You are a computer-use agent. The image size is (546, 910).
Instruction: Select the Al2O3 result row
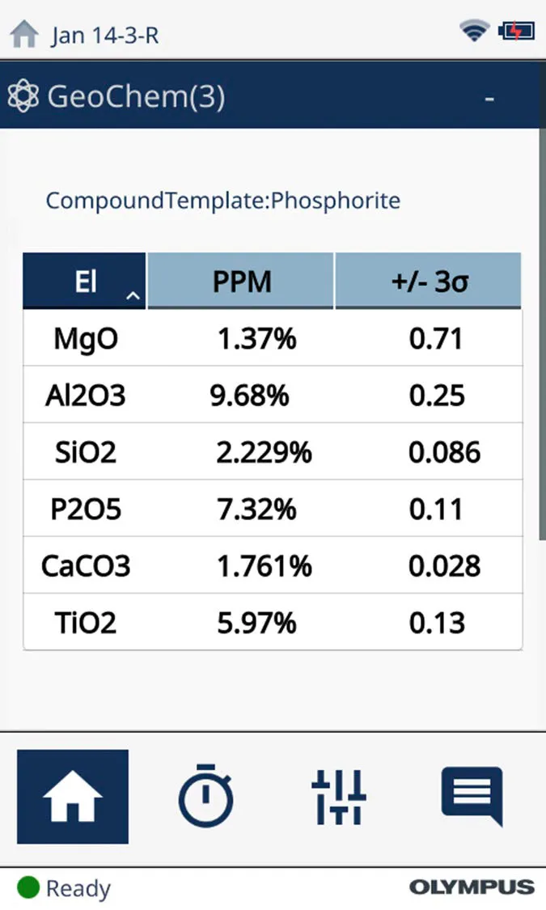pos(273,395)
